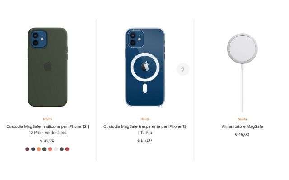The height and width of the screenshot is (180, 289).
Task: Open the transparent MagSafe case image
Action: (145, 67)
